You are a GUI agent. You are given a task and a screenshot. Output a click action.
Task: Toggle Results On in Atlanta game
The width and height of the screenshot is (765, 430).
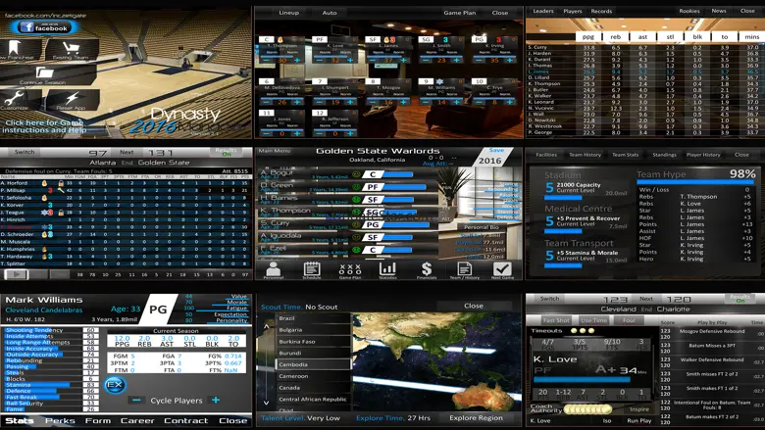[227, 152]
